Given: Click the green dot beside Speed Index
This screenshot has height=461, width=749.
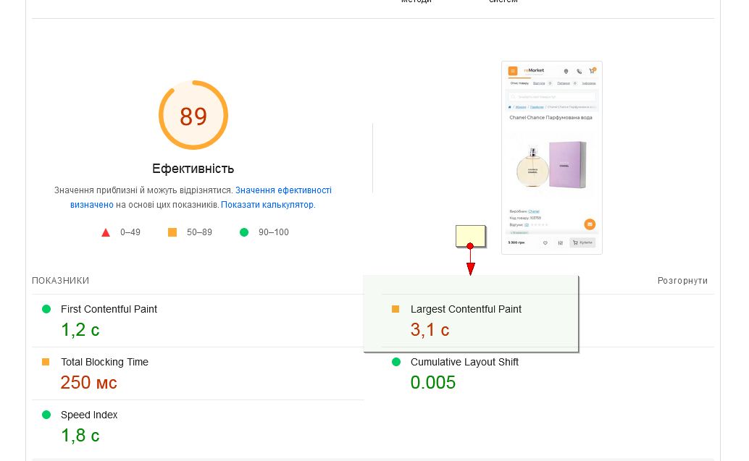Looking at the screenshot, I should pyautogui.click(x=46, y=415).
